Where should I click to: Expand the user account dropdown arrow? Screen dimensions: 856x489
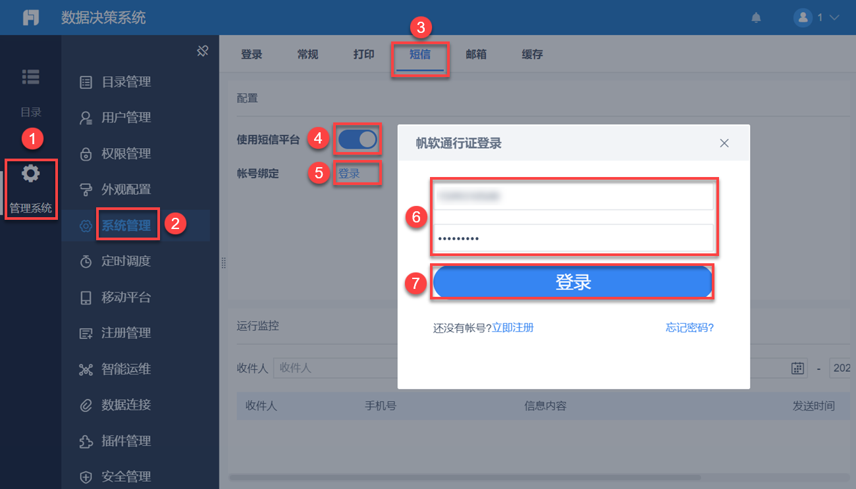834,18
